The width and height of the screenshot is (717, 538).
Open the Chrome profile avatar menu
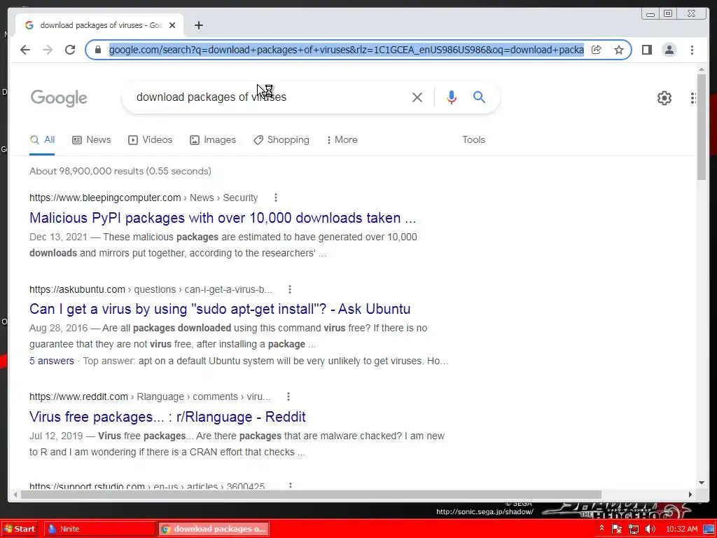(669, 50)
